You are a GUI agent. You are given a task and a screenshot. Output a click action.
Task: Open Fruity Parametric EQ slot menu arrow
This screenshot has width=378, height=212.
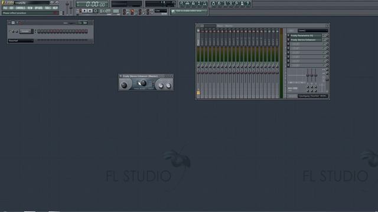[x=288, y=35]
